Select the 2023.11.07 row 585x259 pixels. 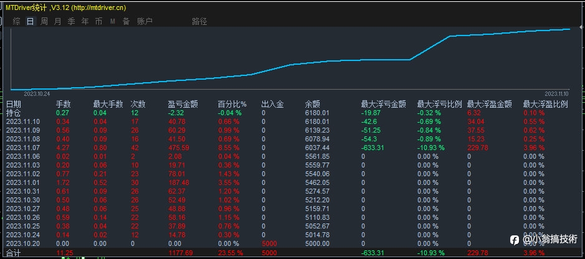click(x=293, y=148)
